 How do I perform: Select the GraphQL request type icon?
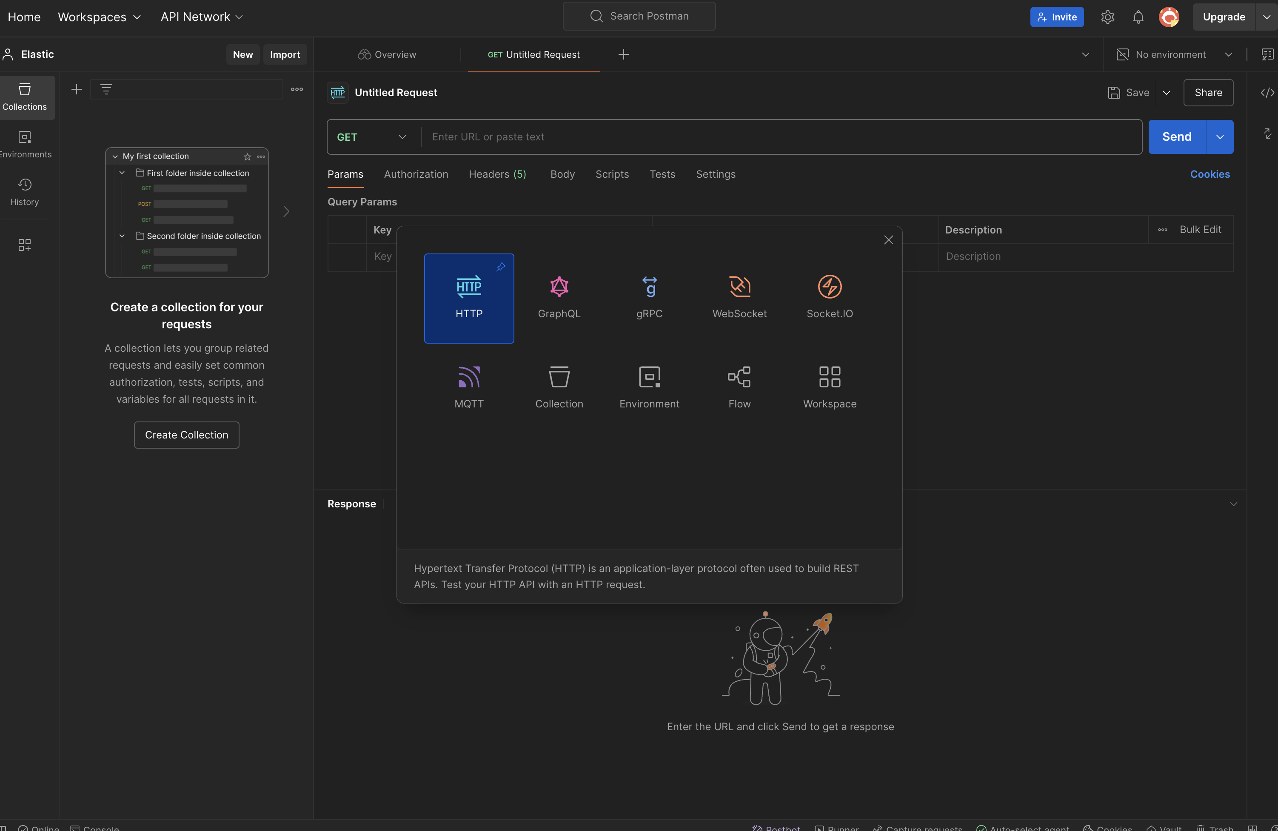(559, 287)
